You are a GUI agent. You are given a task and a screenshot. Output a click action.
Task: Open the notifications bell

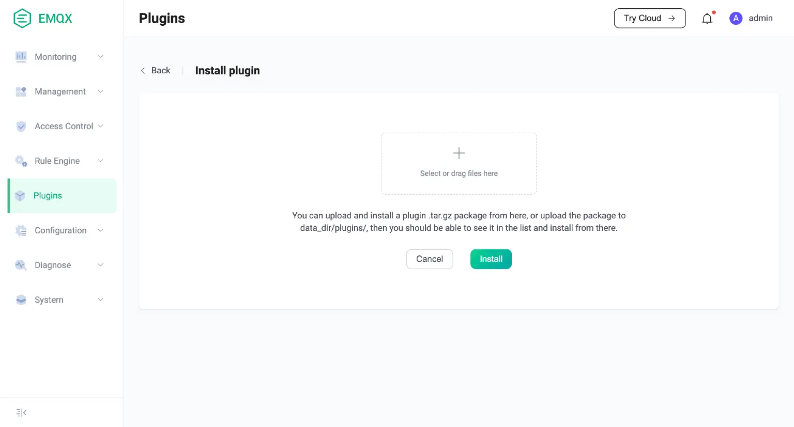click(707, 19)
